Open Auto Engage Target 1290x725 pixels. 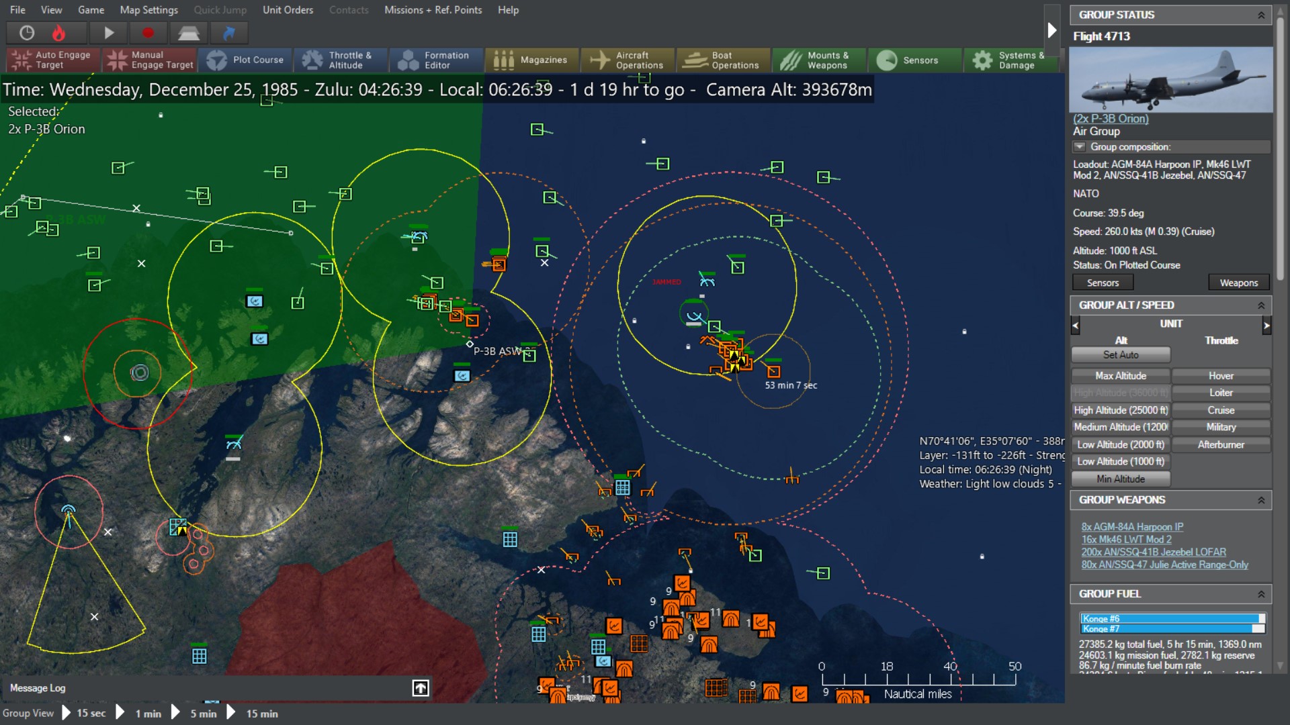pos(52,60)
